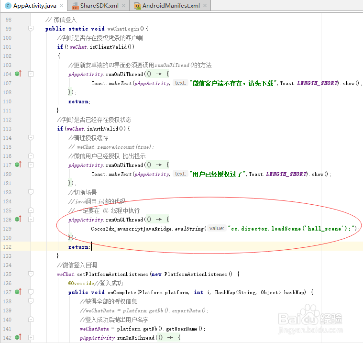Click the getUserName call on line 141
The height and width of the screenshot is (343, 363).
182,329
